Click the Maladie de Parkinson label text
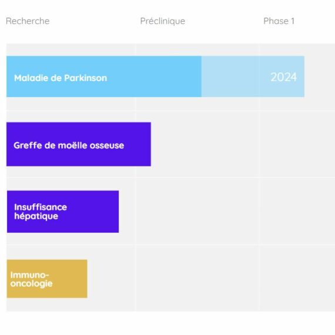335x335 pixels. pos(61,78)
